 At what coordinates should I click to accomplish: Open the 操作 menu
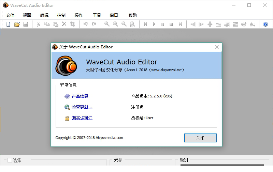pyautogui.click(x=79, y=15)
